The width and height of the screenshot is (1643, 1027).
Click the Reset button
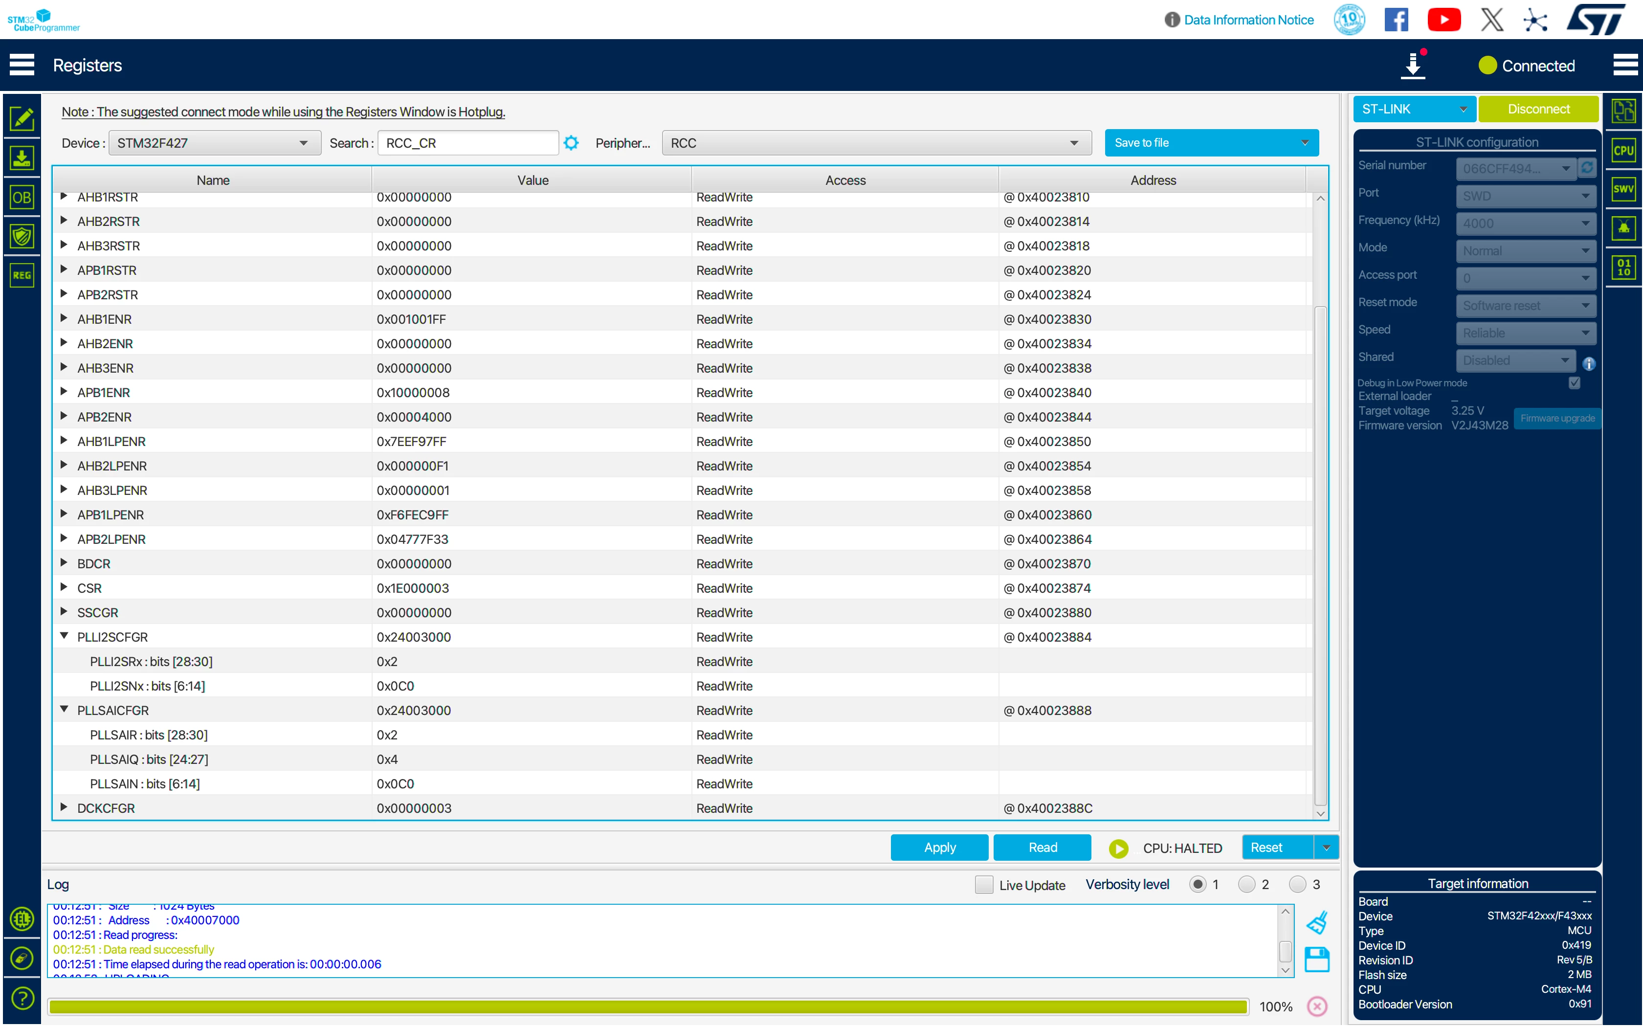coord(1278,848)
